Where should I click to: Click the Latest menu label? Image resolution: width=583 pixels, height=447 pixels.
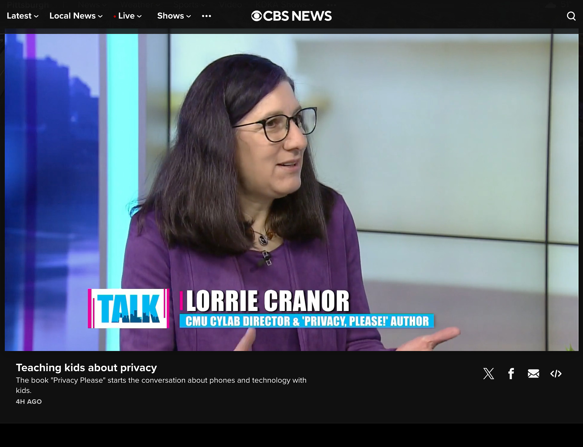tap(19, 16)
